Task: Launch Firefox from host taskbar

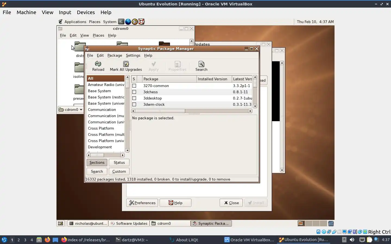Action: tap(47, 240)
